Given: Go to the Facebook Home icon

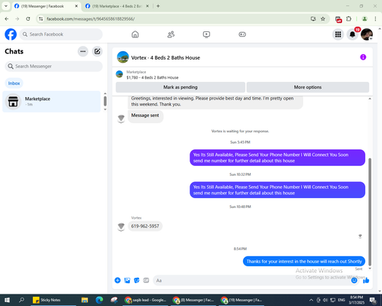Looking at the screenshot, I should click(x=135, y=34).
